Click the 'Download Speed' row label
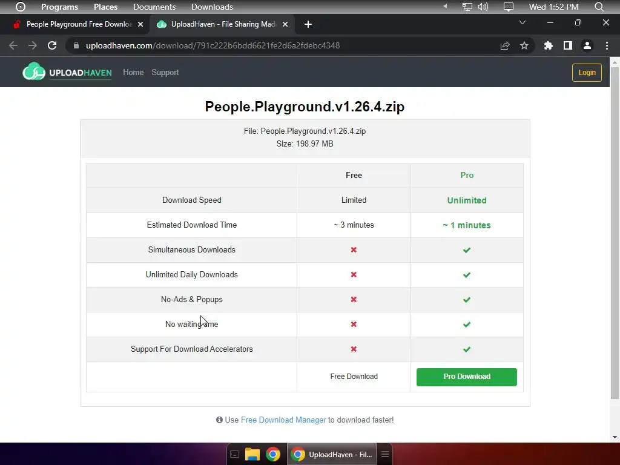 coord(192,200)
